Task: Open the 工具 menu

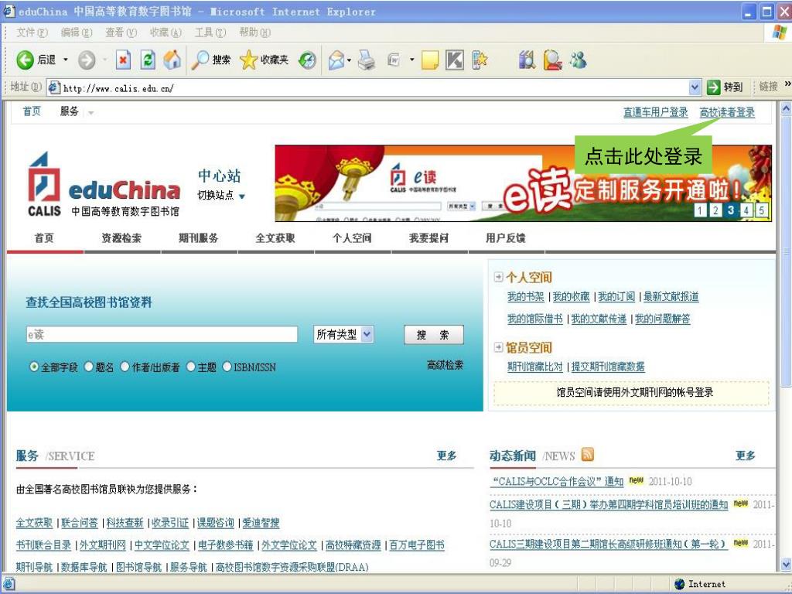Action: click(x=210, y=32)
